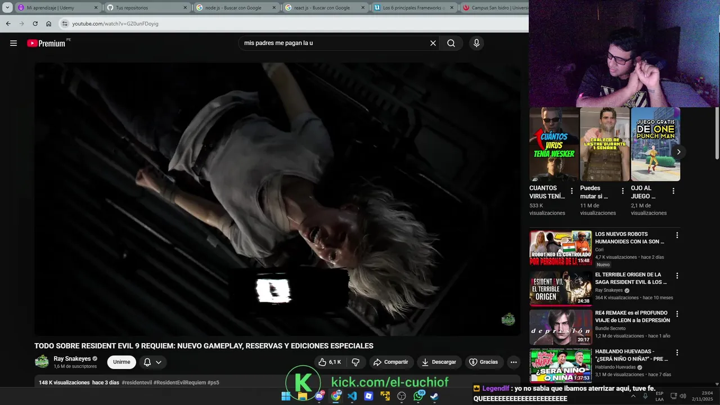720x405 pixels.
Task: Open the Ray Snakeyes channel name link
Action: tap(72, 358)
